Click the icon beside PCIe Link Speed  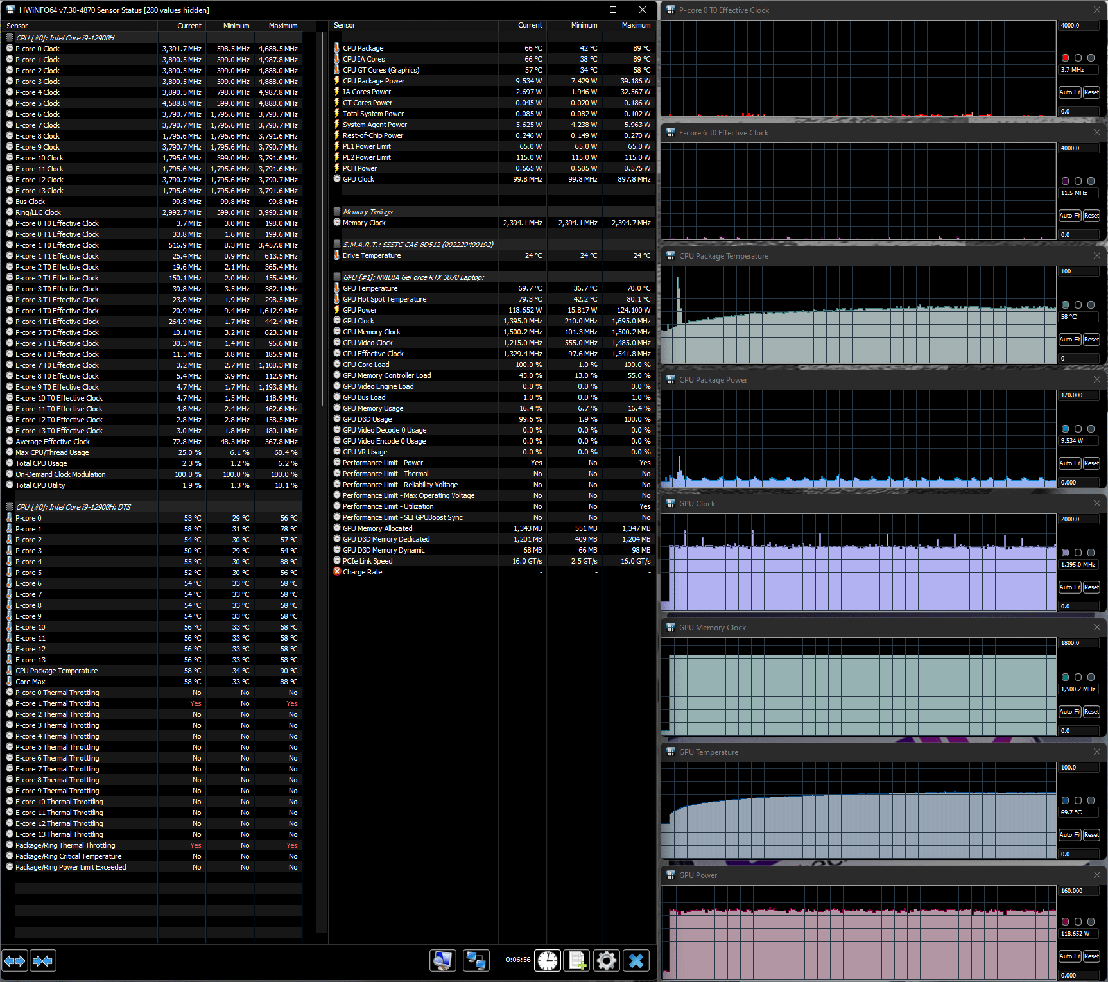(337, 561)
